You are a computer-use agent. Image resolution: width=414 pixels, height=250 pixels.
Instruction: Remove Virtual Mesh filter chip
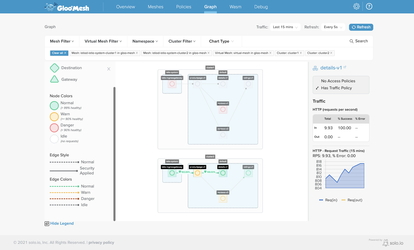tap(270, 53)
